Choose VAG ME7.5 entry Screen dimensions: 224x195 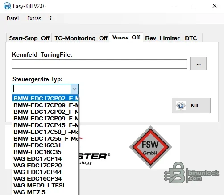pyautogui.click(x=46, y=192)
